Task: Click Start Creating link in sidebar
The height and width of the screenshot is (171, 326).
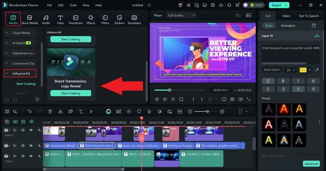Action: (x=26, y=84)
